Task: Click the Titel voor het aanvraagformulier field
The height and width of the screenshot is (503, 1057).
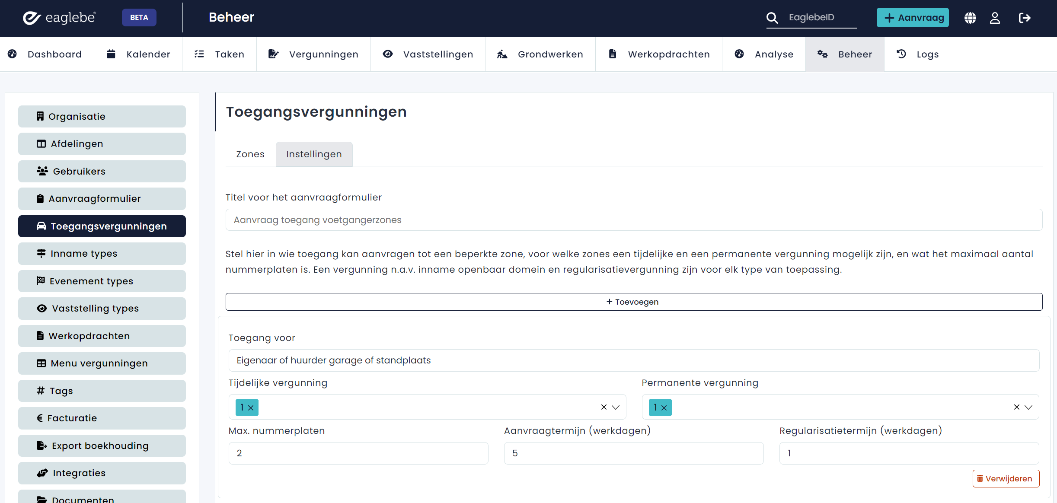Action: (x=633, y=220)
